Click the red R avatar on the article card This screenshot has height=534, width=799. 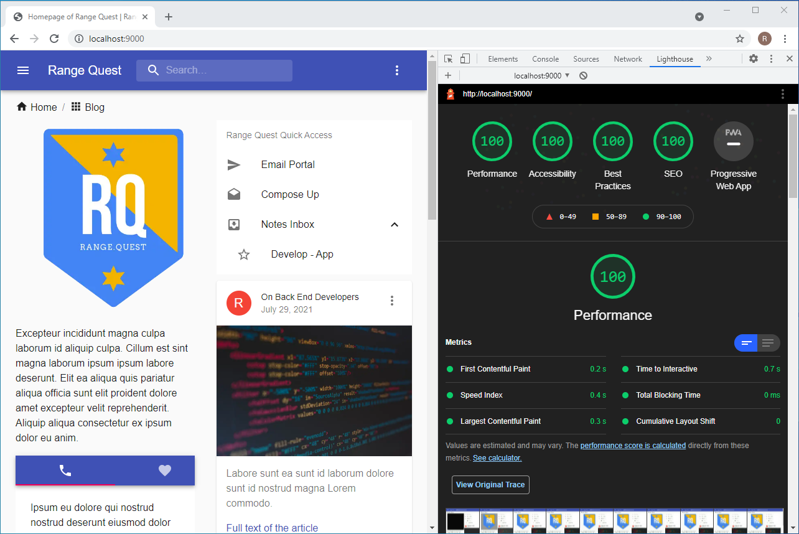point(239,303)
